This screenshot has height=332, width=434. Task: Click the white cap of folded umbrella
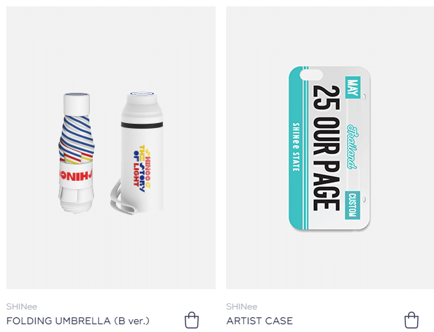(x=77, y=104)
